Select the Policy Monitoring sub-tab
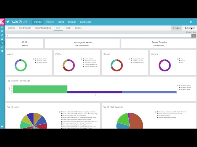 (43, 28)
